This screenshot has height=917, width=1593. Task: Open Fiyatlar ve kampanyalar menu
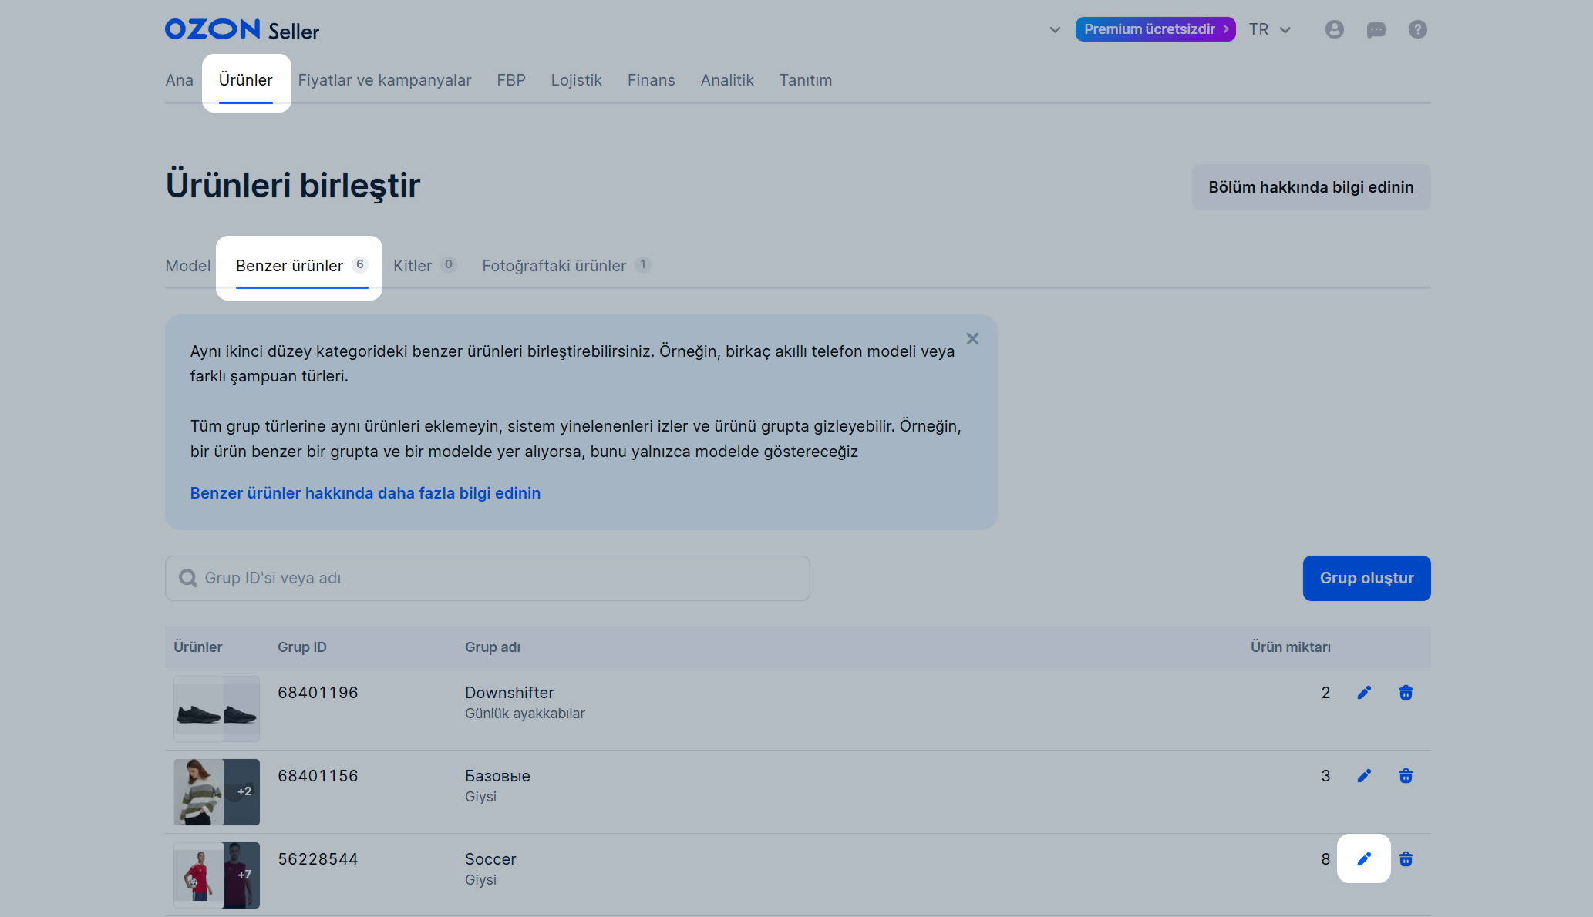(384, 80)
